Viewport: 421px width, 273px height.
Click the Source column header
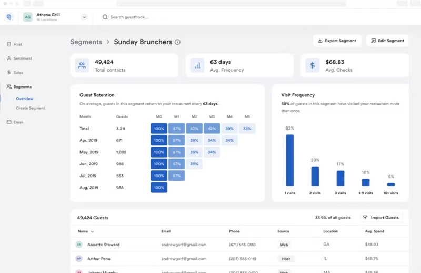coord(283,231)
